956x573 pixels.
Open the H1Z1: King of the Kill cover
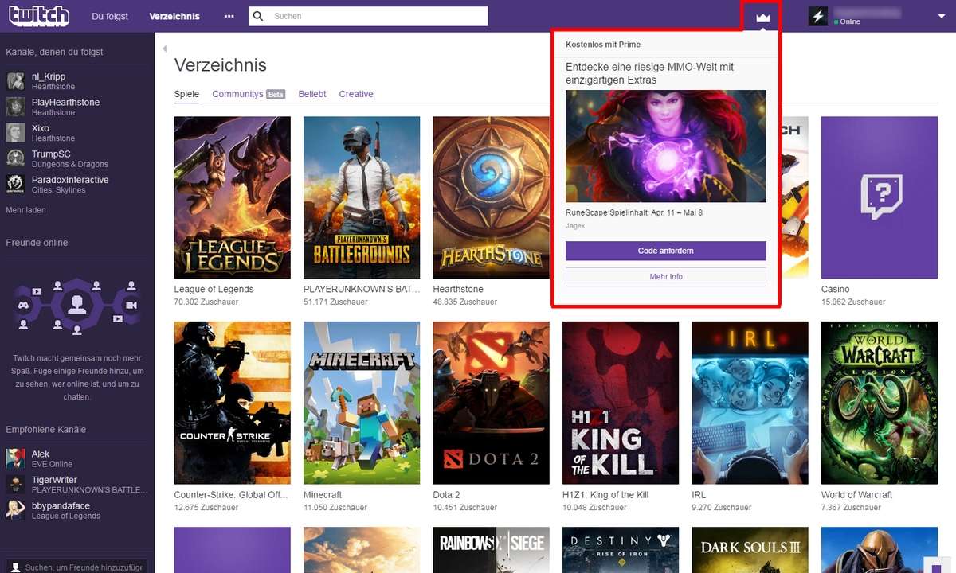(621, 403)
